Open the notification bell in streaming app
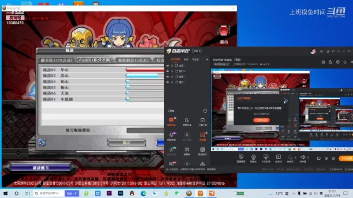Screen dimensions: 353x198 [345, 62]
